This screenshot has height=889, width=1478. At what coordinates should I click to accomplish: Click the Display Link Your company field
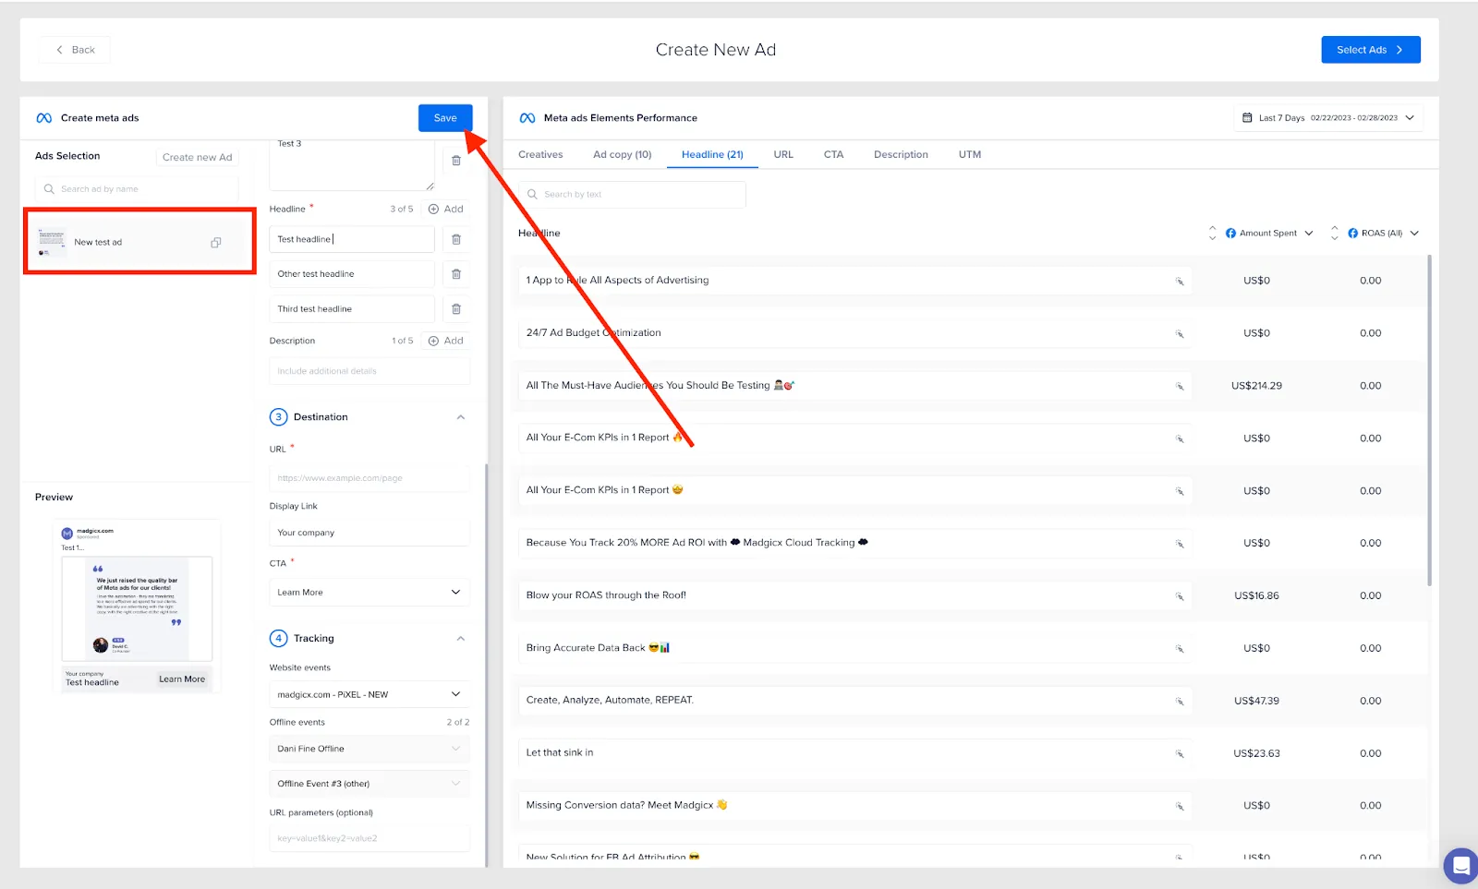[x=369, y=533]
